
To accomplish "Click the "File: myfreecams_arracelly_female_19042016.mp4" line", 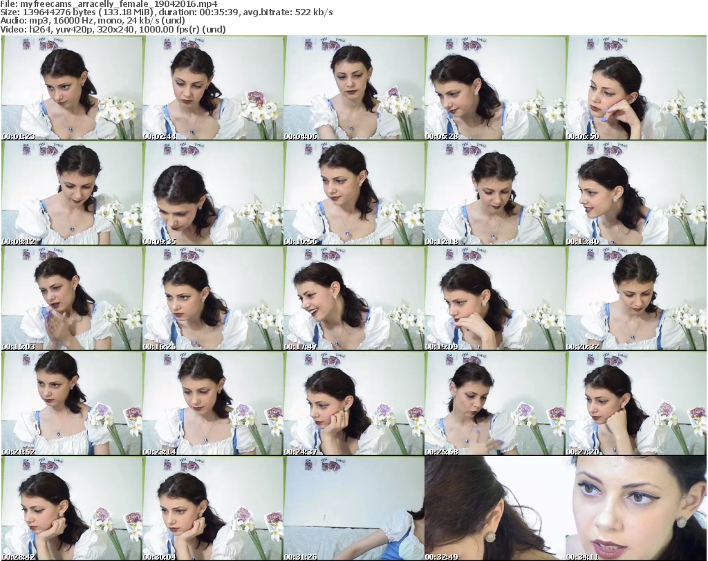I will click(x=109, y=4).
